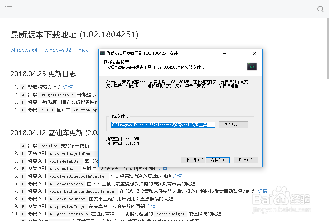329x221 pixels.
Task: Open 详情 for wx.getBackgroundAudioManager fix
Action: [x=262, y=191]
